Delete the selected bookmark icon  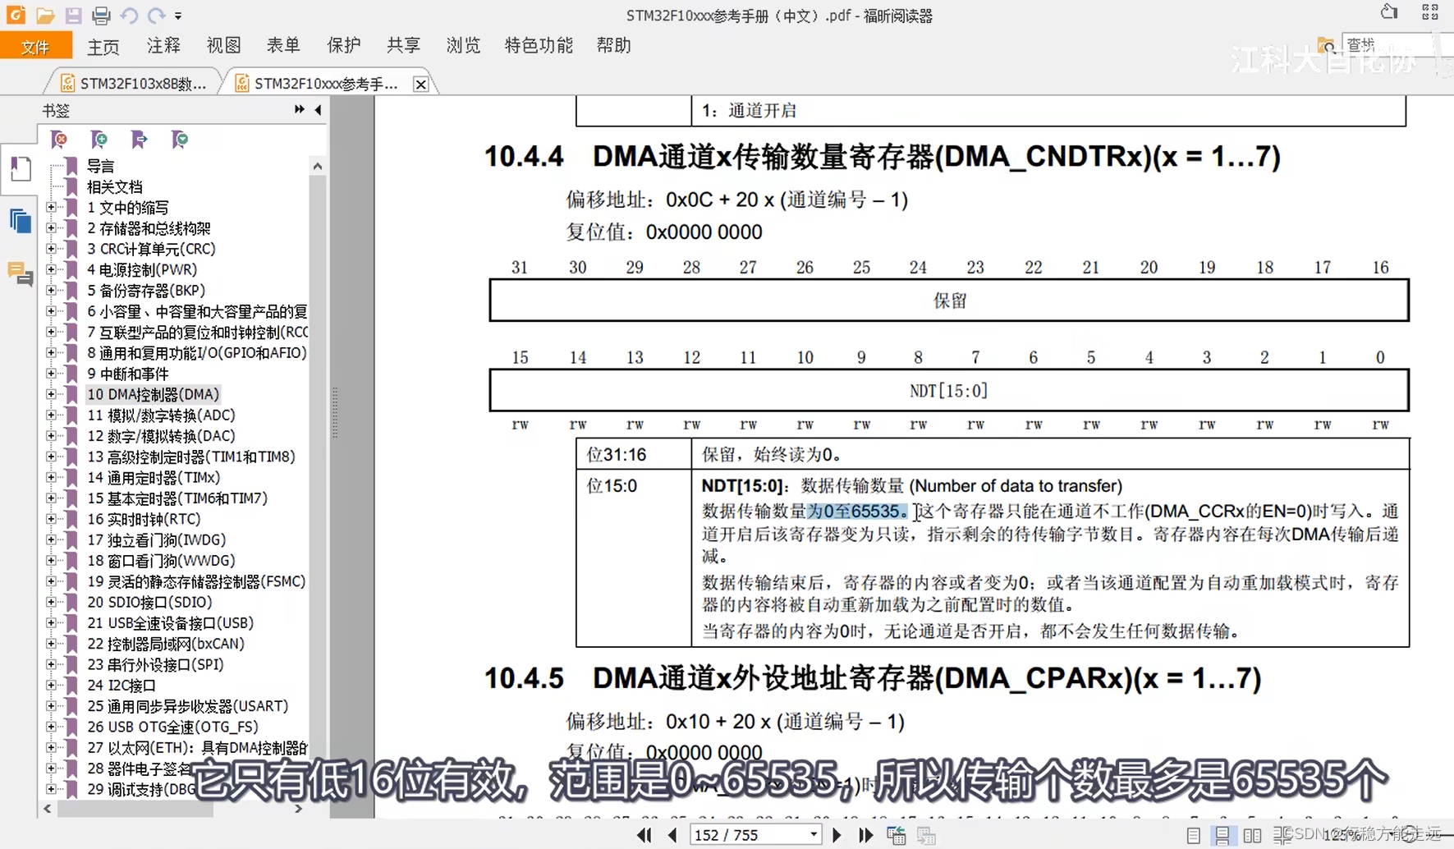pos(59,140)
